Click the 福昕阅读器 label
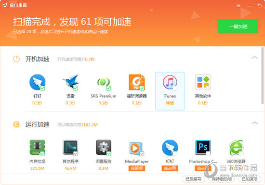Viewport: 265px width, 185px height. pyautogui.click(x=137, y=96)
